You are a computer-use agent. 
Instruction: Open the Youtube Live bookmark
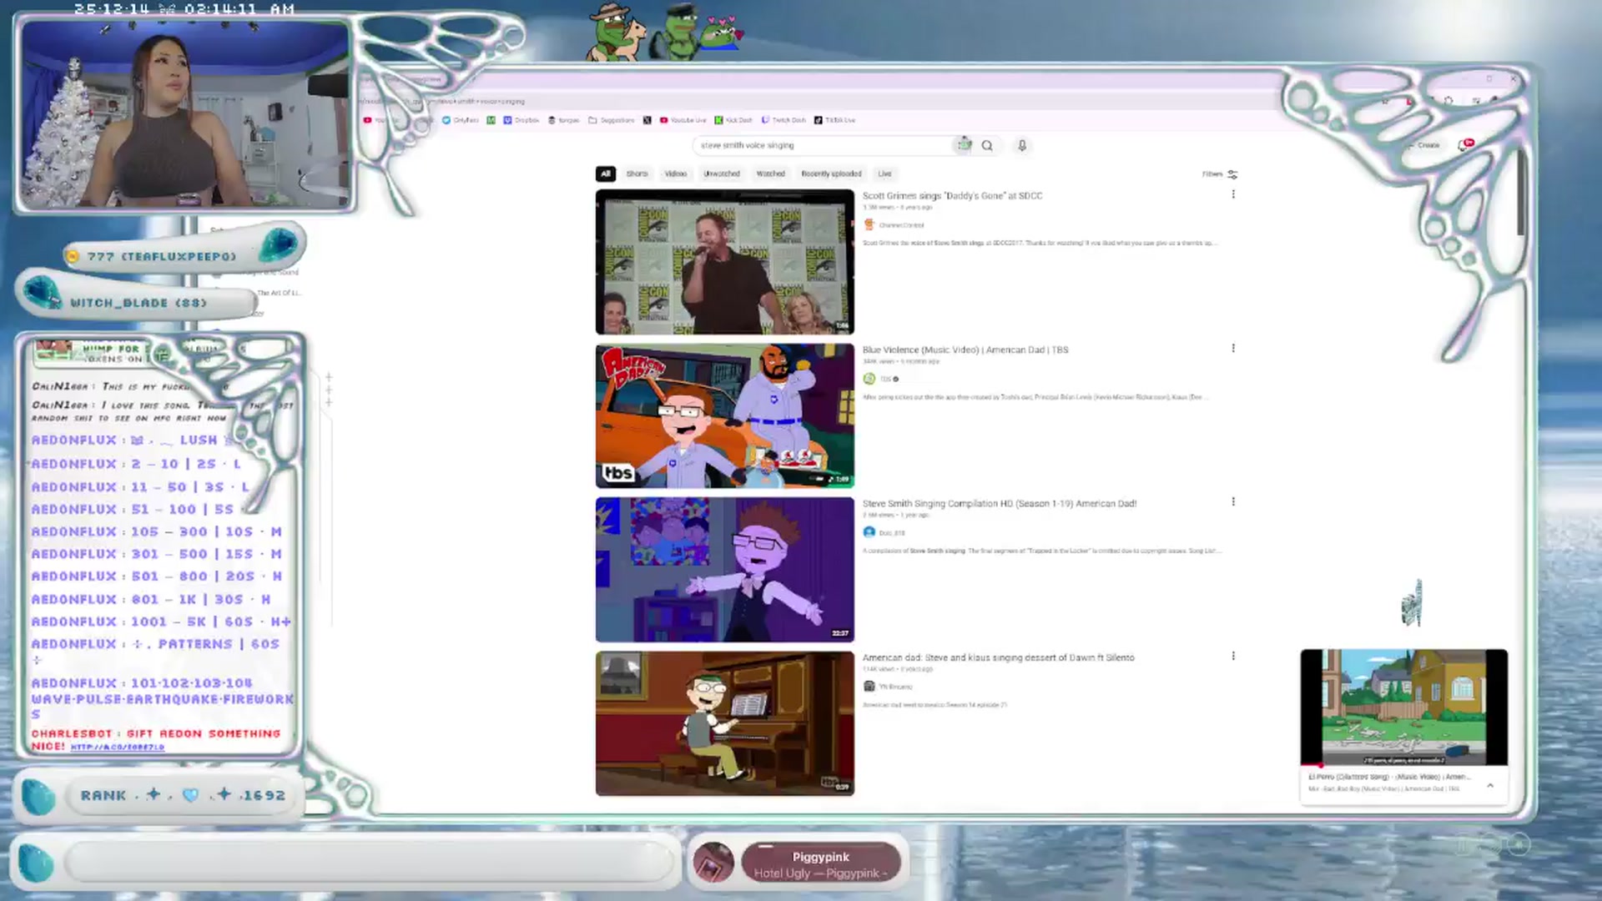pyautogui.click(x=683, y=120)
